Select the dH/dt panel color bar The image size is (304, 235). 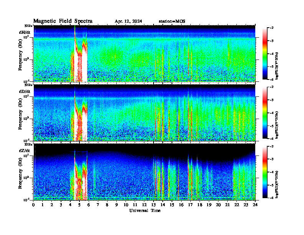(264, 53)
